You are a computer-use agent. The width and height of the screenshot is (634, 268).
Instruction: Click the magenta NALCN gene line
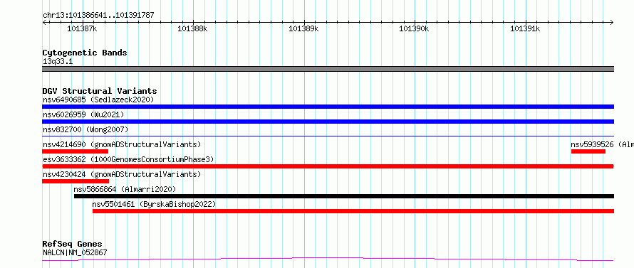[328, 259]
